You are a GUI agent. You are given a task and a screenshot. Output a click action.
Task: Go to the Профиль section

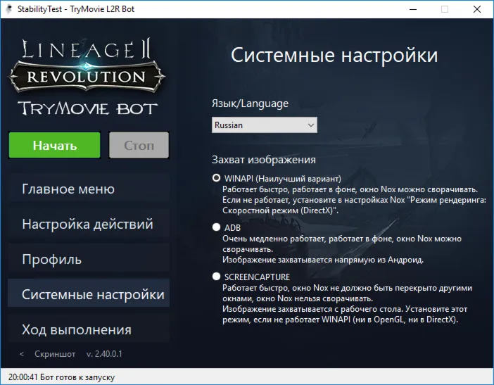[x=89, y=259]
